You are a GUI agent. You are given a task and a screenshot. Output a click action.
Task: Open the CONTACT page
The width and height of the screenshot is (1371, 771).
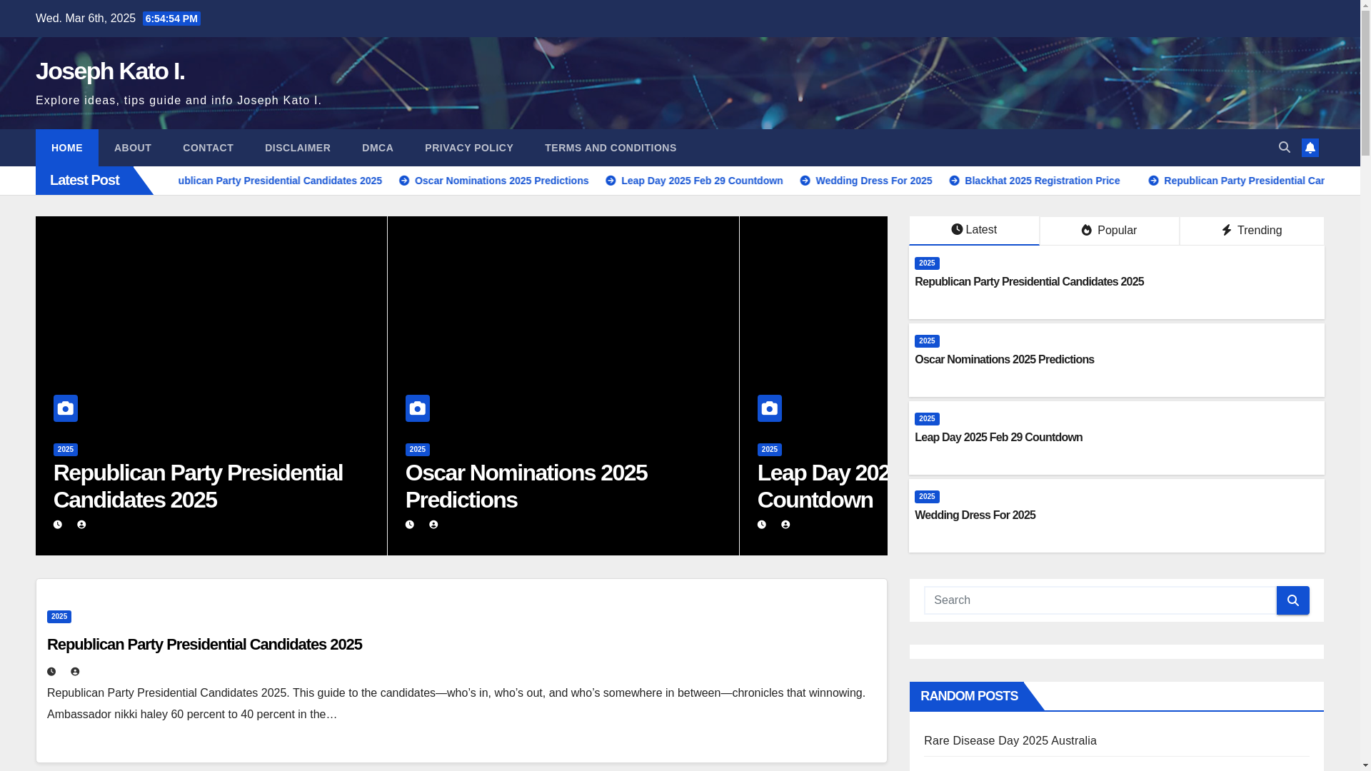[208, 148]
